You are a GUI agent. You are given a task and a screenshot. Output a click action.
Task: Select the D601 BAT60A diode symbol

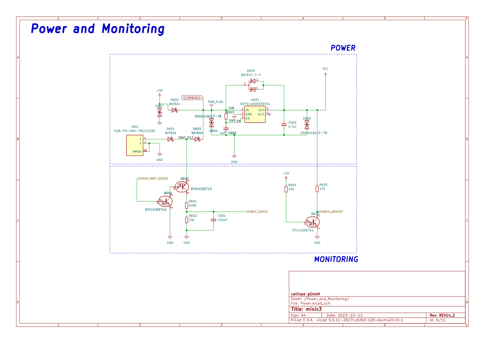(x=170, y=139)
